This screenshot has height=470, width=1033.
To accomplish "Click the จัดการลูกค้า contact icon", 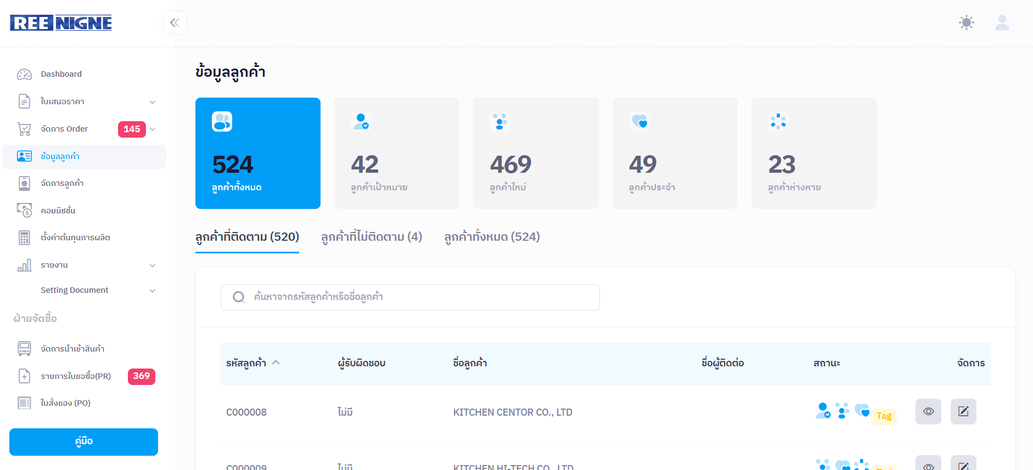I will [24, 183].
